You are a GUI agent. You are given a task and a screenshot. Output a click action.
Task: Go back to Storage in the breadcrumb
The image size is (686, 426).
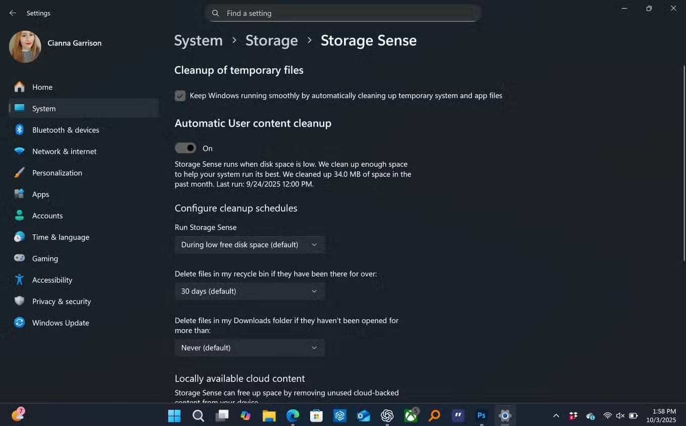[x=271, y=40]
